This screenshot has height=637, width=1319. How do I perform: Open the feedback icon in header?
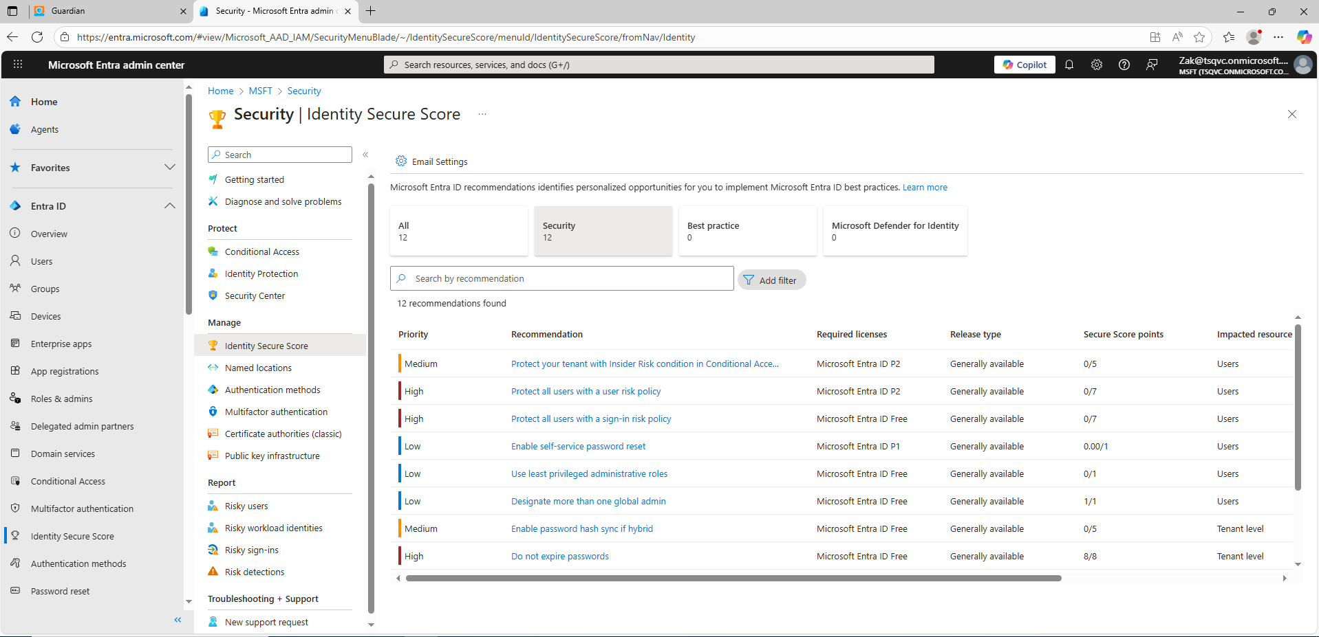click(1152, 65)
